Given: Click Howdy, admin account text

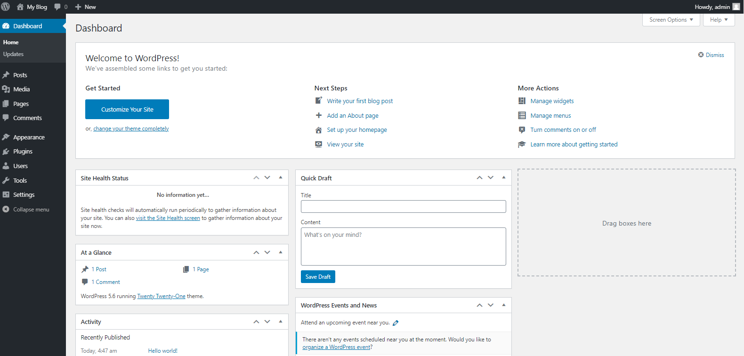Looking at the screenshot, I should click(712, 7).
